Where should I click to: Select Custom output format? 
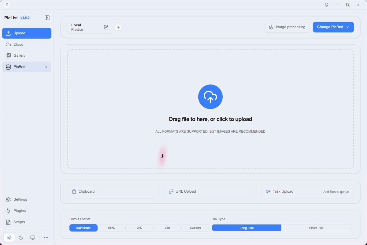coord(195,228)
